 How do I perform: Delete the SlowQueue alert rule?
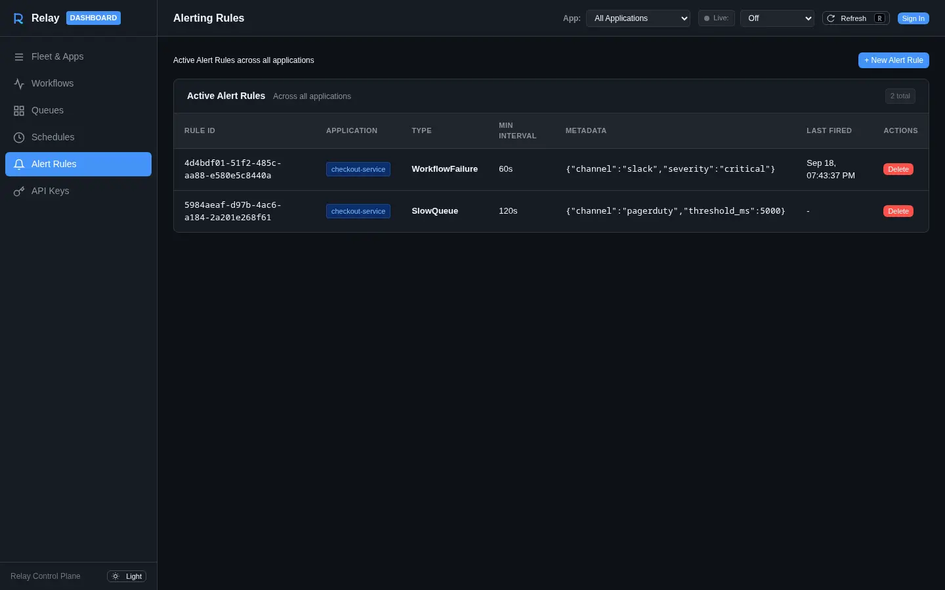tap(898, 211)
